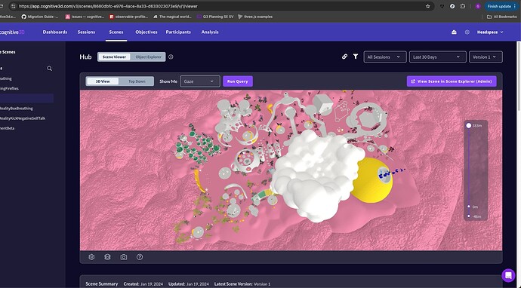The height and width of the screenshot is (288, 521).
Task: Click the browser profile avatar
Action: [478, 6]
